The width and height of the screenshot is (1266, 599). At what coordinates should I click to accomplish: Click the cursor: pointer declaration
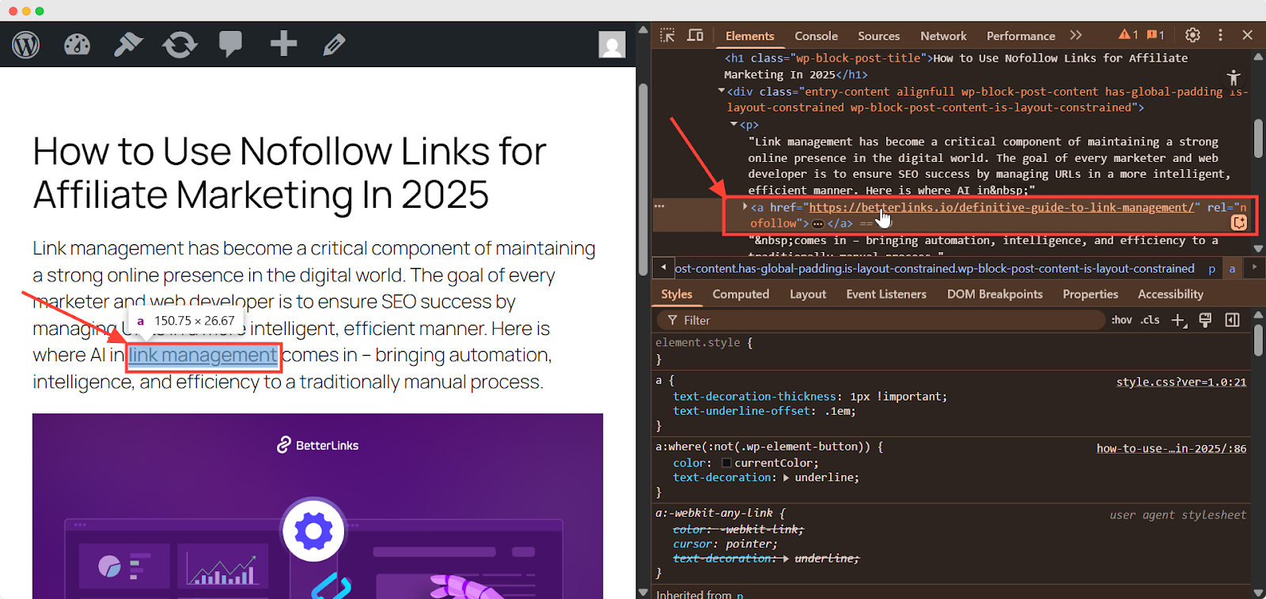pyautogui.click(x=725, y=544)
